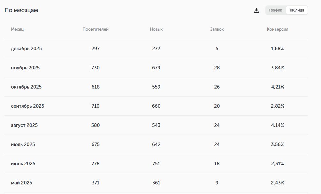Select the Таблица view toggle
Image resolution: width=321 pixels, height=194 pixels.
coord(296,10)
